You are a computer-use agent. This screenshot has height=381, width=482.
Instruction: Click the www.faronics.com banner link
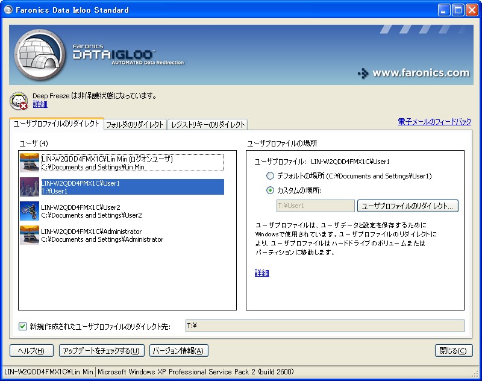click(x=415, y=73)
